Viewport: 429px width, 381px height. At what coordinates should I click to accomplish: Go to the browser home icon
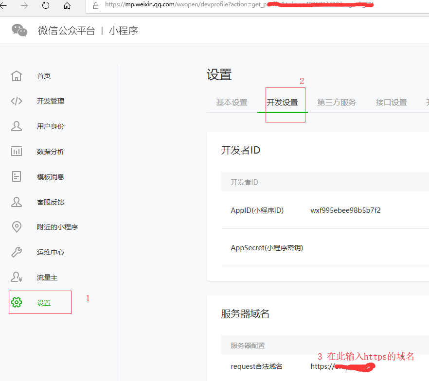[x=67, y=5]
